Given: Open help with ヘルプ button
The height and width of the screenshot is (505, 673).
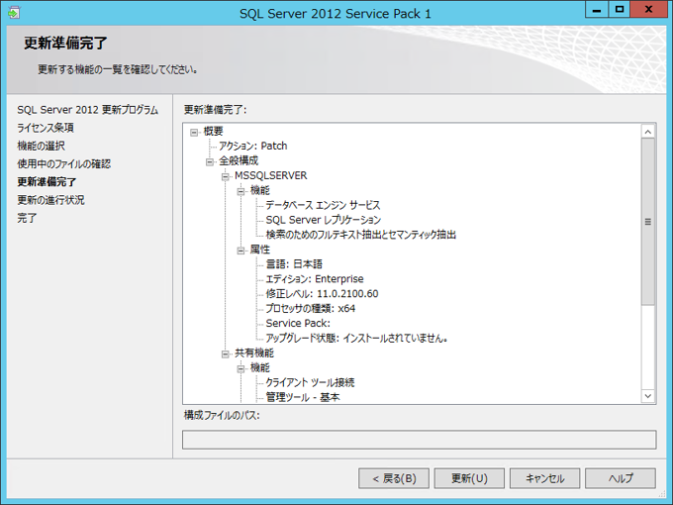Looking at the screenshot, I should (x=621, y=478).
